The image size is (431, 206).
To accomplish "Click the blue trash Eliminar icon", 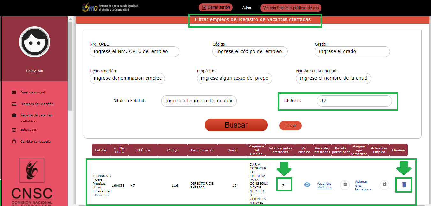I will coord(404,185).
